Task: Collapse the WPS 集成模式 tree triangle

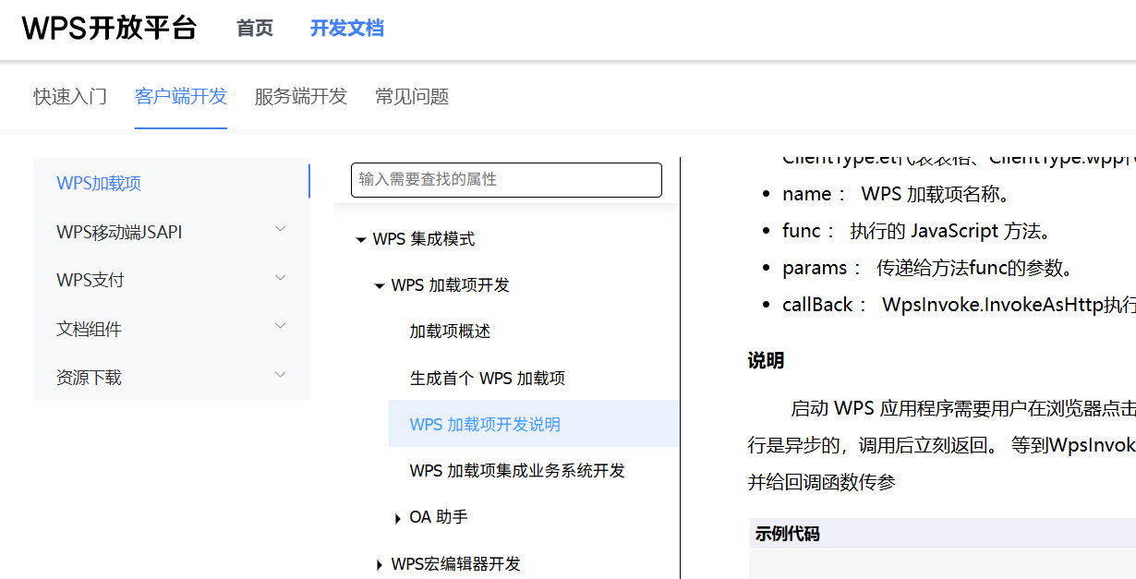Action: coord(360,240)
